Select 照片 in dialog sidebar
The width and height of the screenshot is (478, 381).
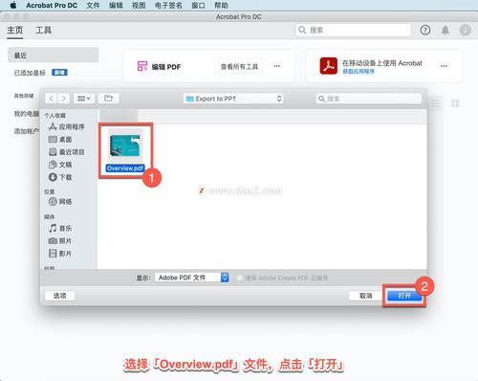pos(60,241)
